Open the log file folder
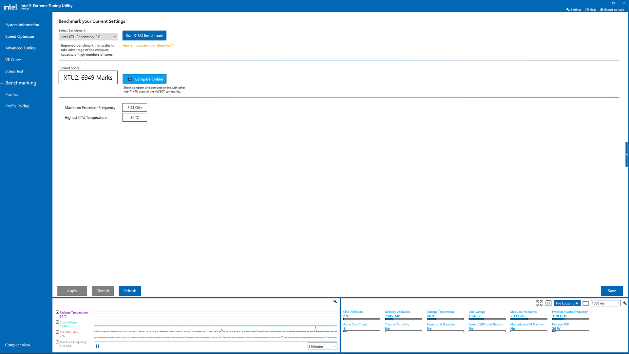Image resolution: width=629 pixels, height=354 pixels. pos(586,303)
